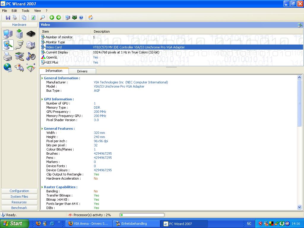Select the OpenGL row
Viewport: 304px width, 228px height.
pos(171,57)
